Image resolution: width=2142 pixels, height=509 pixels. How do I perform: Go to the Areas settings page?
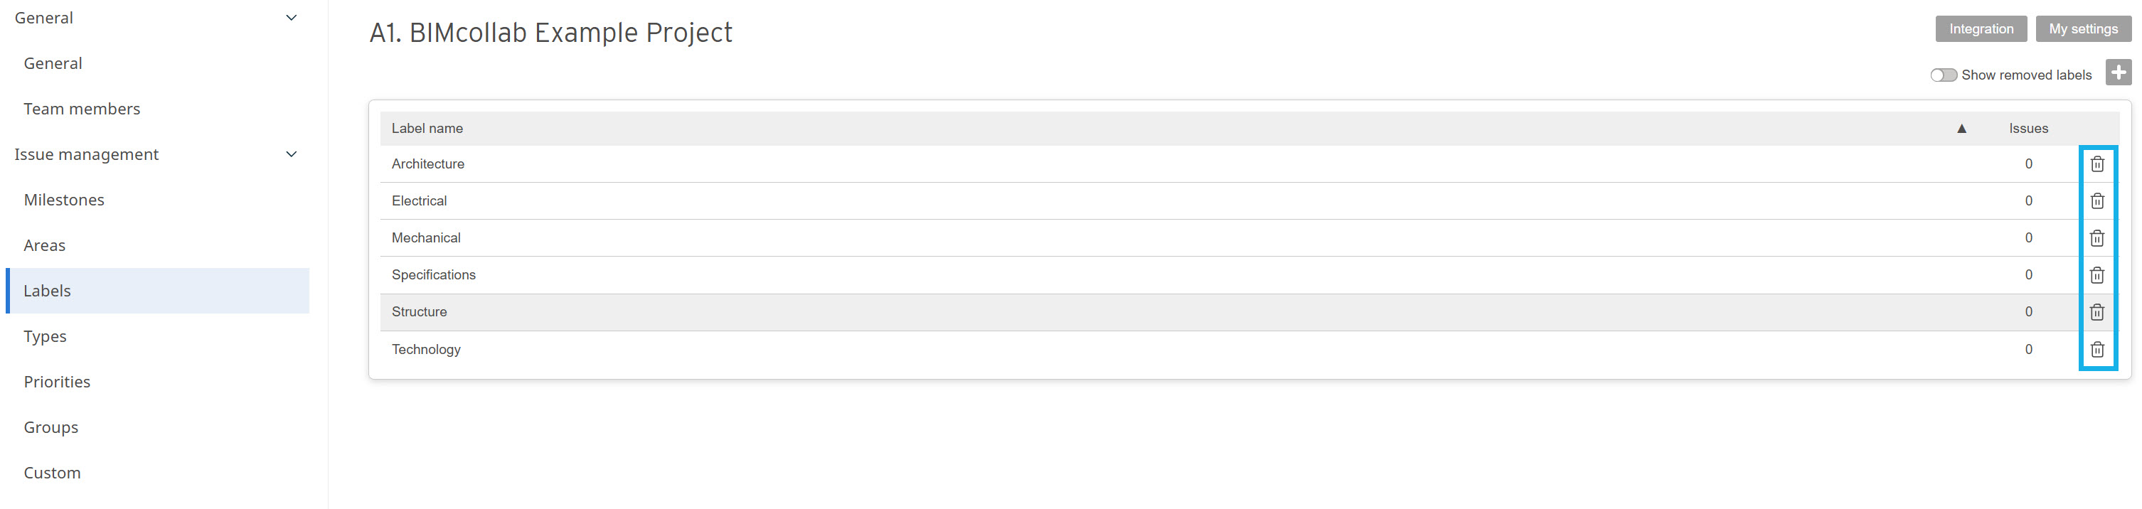[44, 245]
